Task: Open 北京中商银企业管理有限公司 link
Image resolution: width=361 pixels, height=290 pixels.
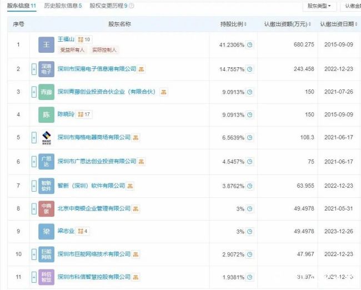Action: point(94,208)
